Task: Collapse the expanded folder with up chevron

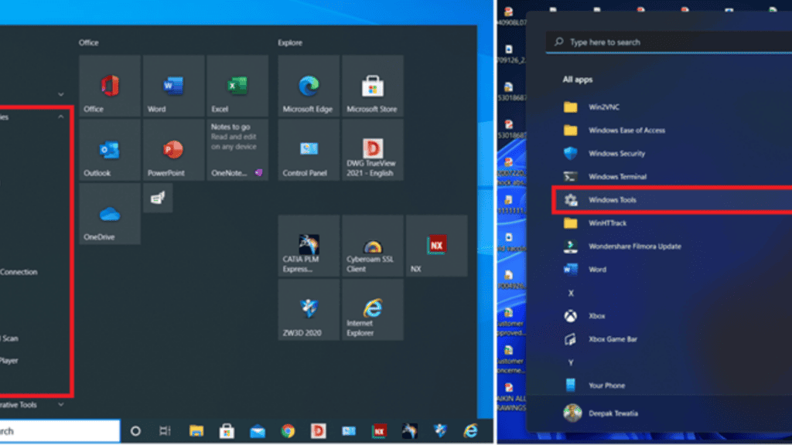Action: tap(61, 117)
